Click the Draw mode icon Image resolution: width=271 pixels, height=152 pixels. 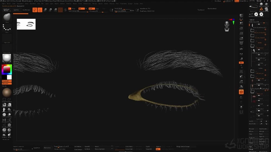pyautogui.click(x=40, y=10)
